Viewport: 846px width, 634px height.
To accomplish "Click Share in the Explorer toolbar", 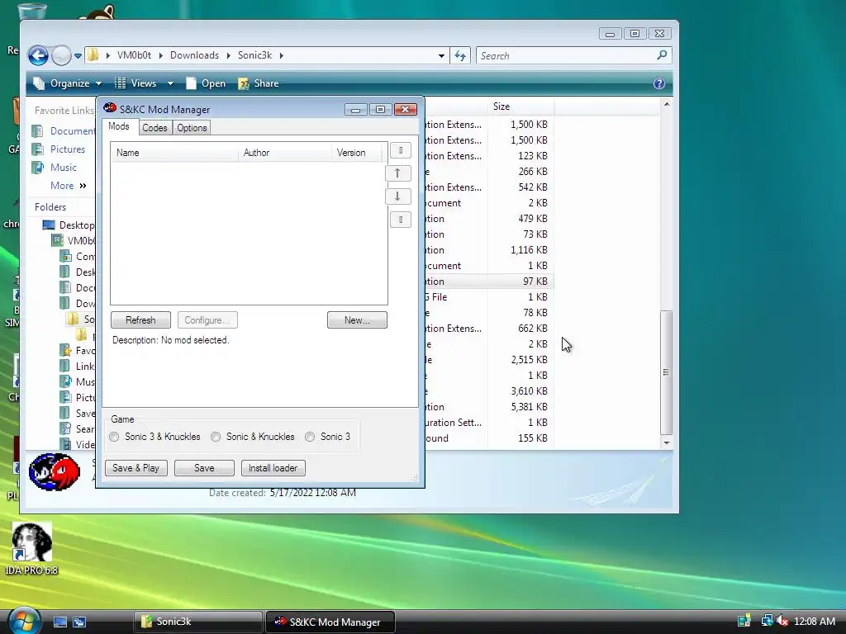I will pos(259,83).
